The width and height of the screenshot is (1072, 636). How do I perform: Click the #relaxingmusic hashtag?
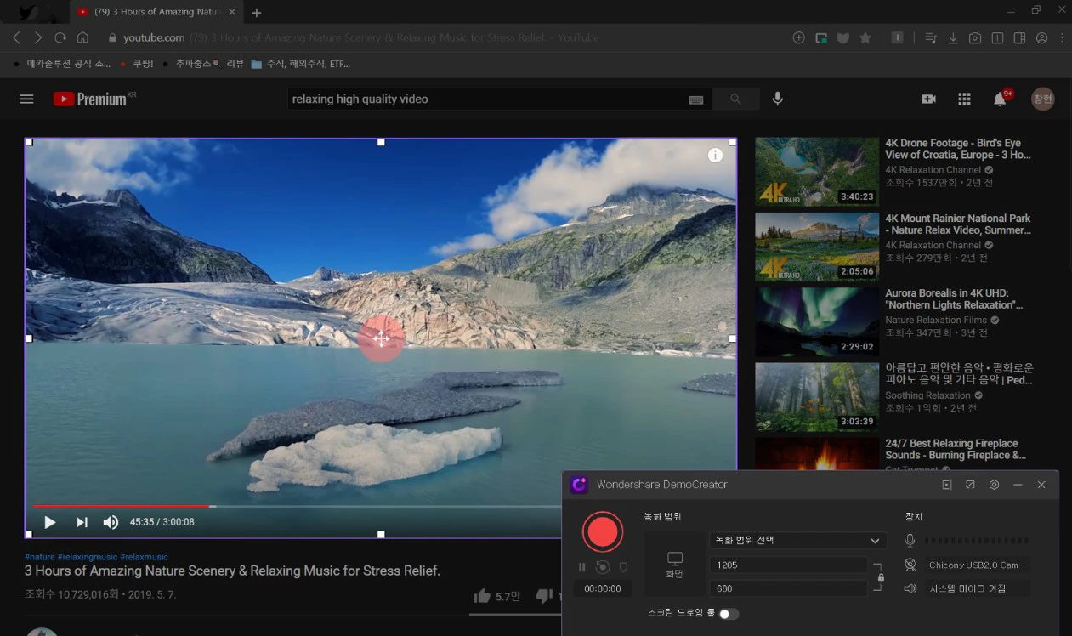(x=88, y=557)
